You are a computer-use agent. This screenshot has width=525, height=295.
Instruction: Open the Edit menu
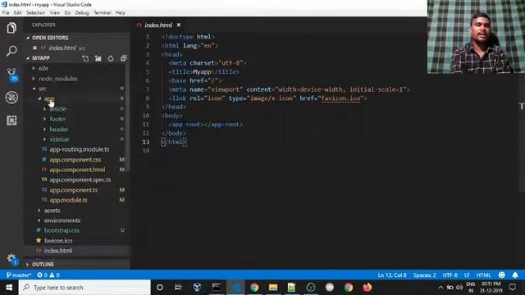coord(17,13)
